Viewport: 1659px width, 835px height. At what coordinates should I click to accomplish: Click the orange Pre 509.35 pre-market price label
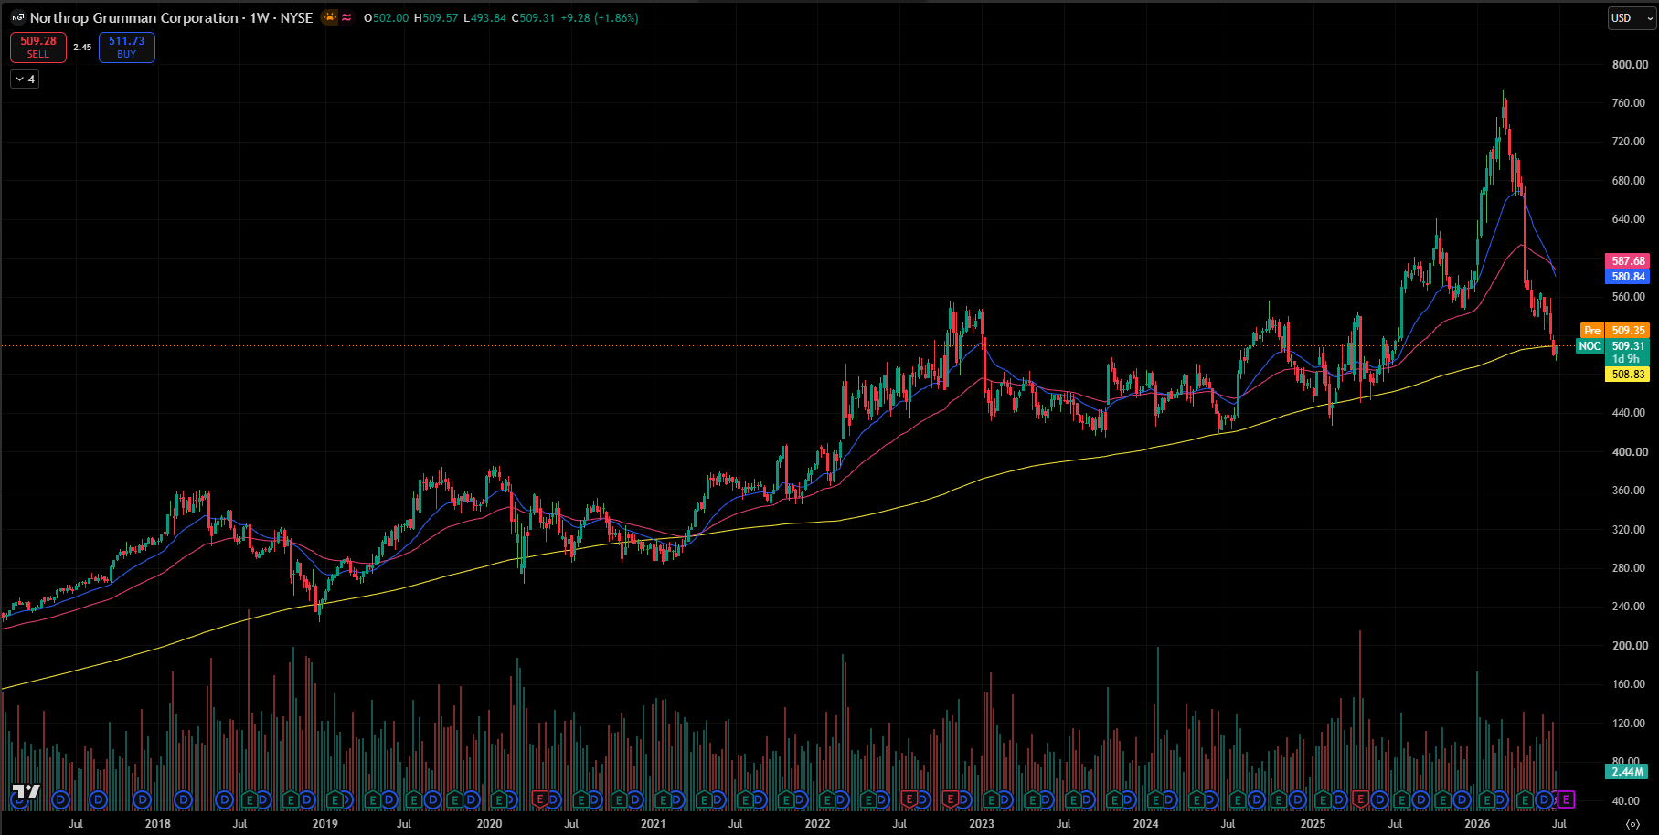pyautogui.click(x=1614, y=331)
